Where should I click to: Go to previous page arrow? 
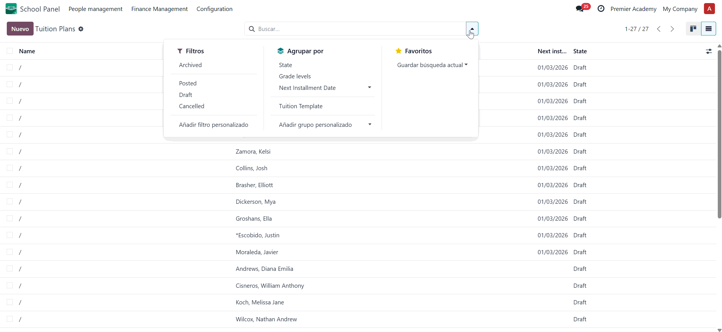click(x=659, y=29)
